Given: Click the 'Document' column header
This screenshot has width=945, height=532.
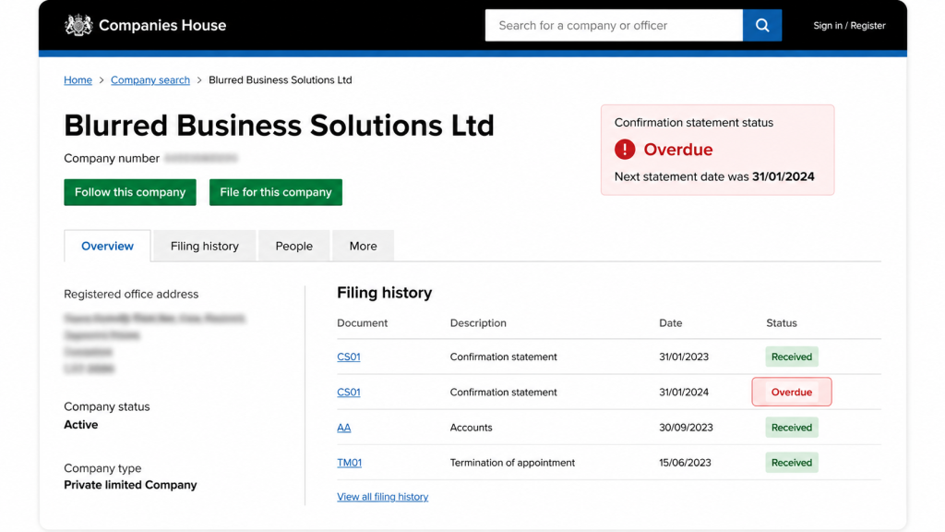Looking at the screenshot, I should pos(362,322).
